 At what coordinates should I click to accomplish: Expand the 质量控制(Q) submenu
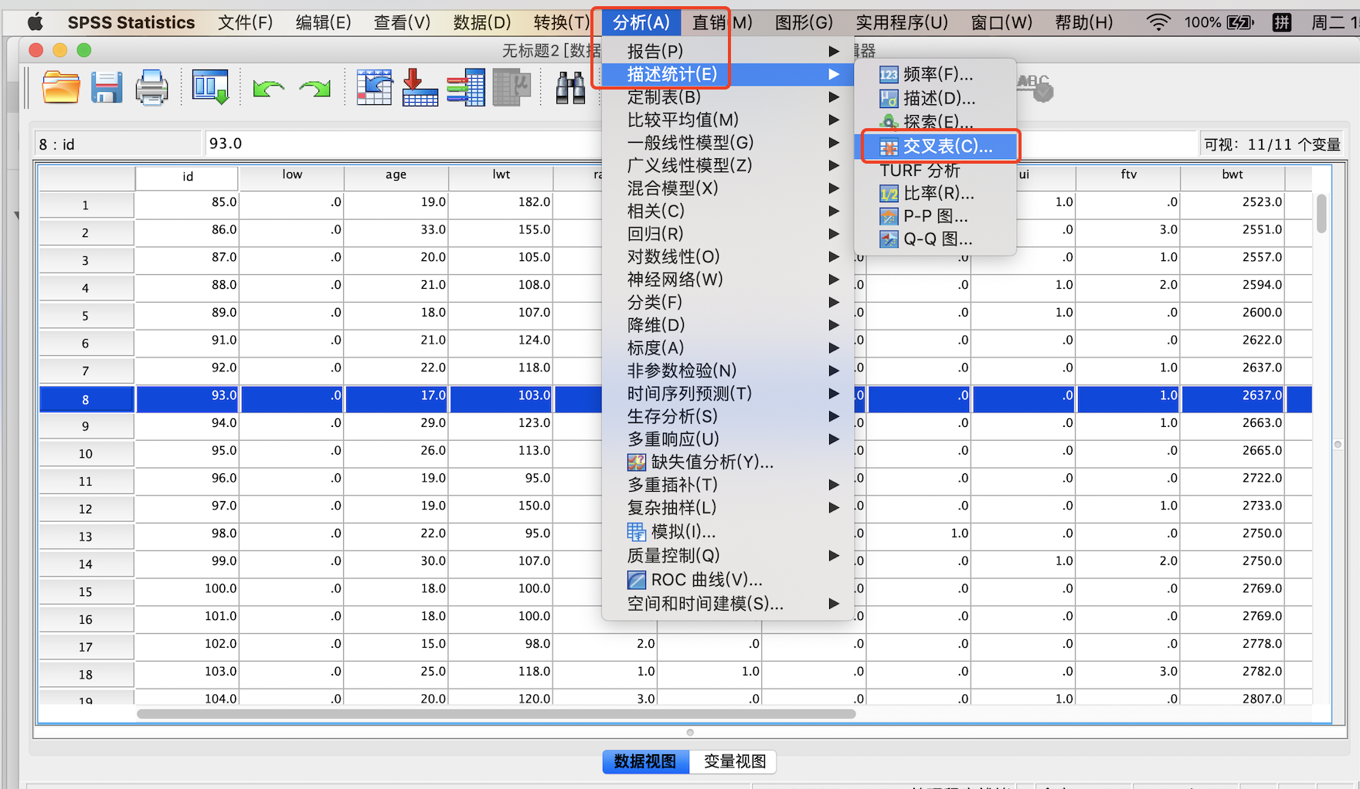click(728, 555)
